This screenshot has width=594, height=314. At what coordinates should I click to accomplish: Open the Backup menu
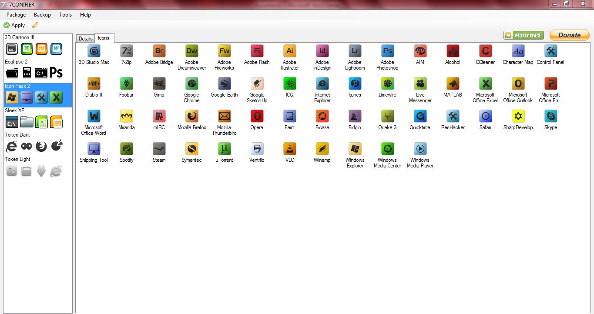pyautogui.click(x=42, y=15)
